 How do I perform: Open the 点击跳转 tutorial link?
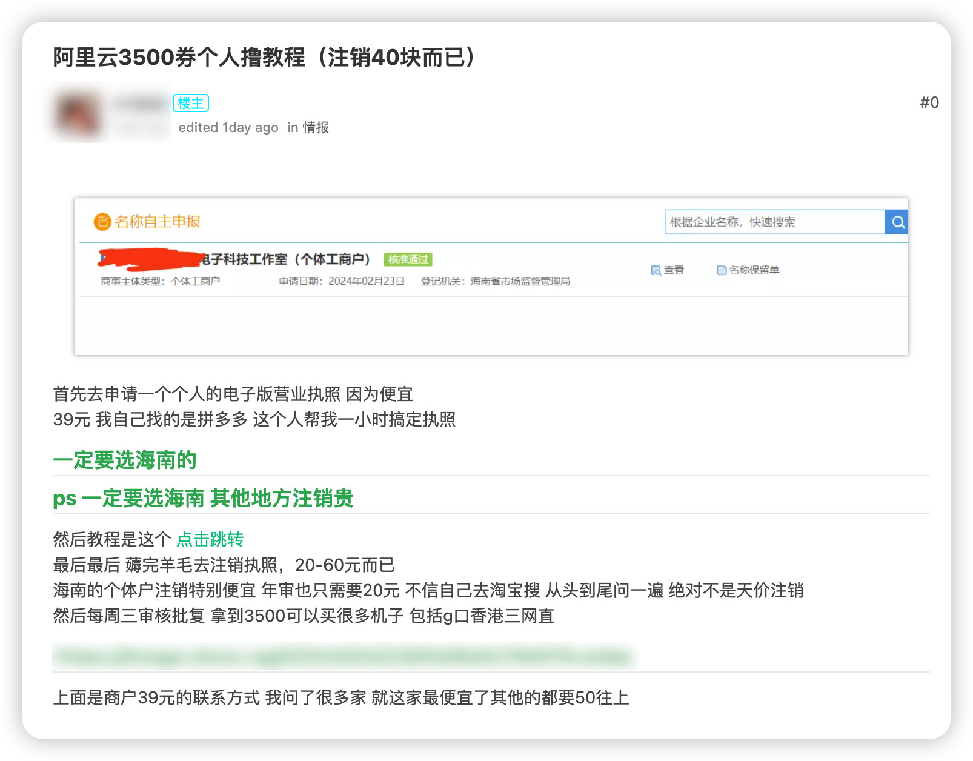[210, 539]
